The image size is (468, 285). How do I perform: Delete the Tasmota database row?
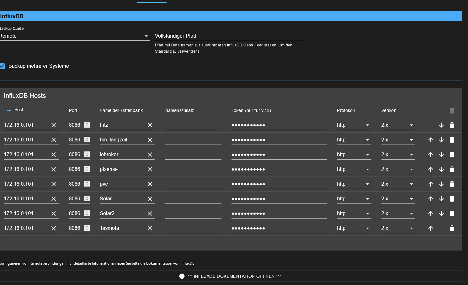point(452,228)
